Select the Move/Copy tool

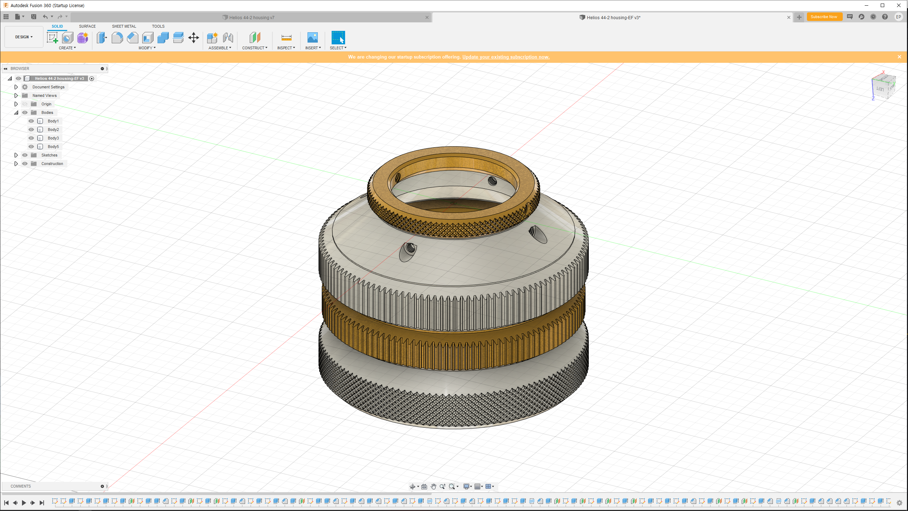[194, 38]
